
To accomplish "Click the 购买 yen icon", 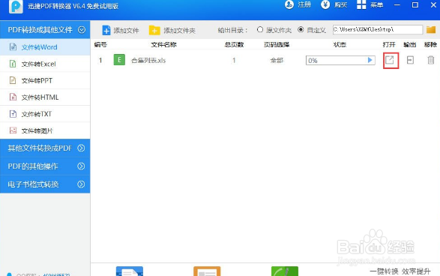I will coord(325,4).
